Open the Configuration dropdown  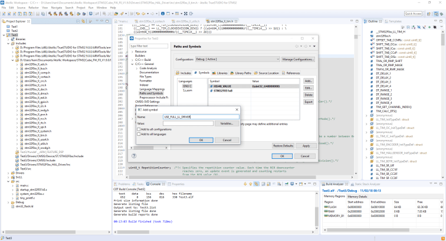coord(237,60)
